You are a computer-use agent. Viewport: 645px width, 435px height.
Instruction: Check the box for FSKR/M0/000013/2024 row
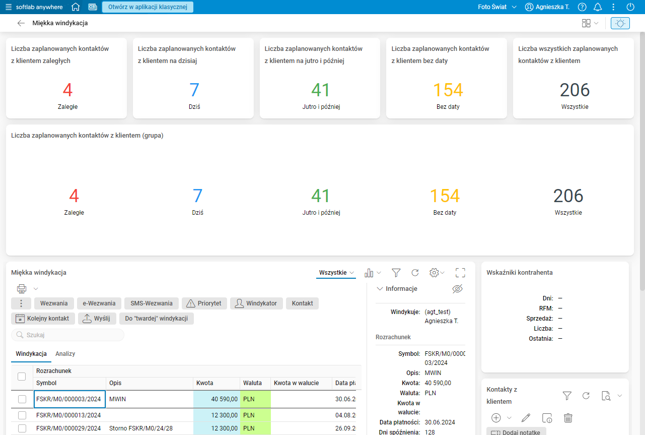pyautogui.click(x=22, y=415)
